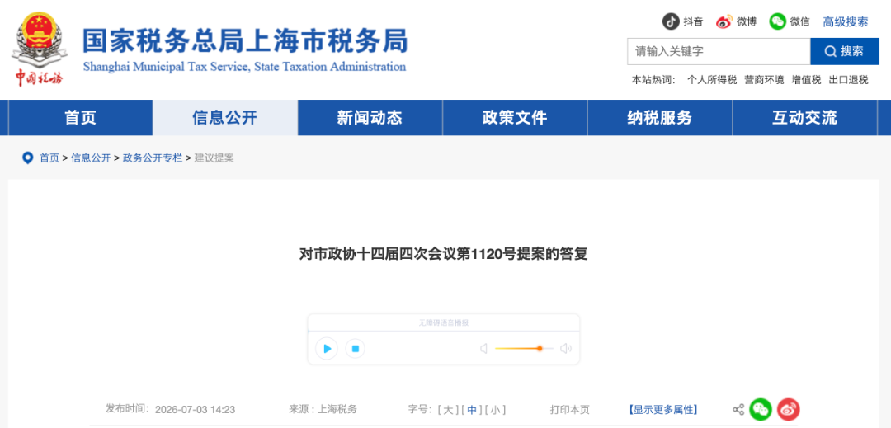Open the 纳税服务 navigation tab
The image size is (891, 428).
pos(659,118)
